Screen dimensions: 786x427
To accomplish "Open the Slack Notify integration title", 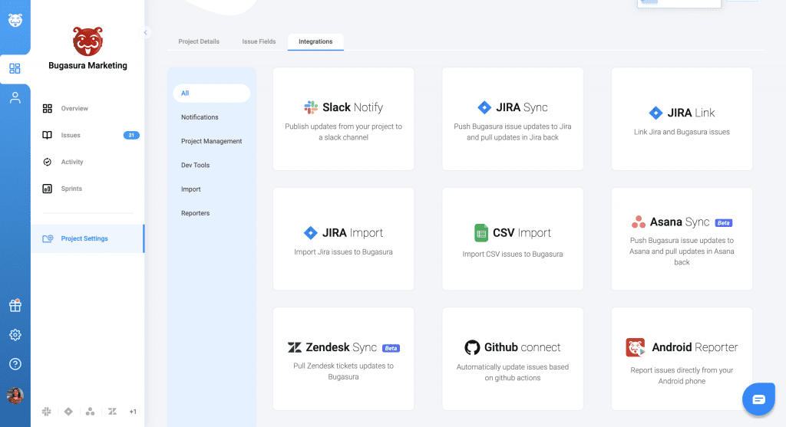I will click(x=353, y=107).
